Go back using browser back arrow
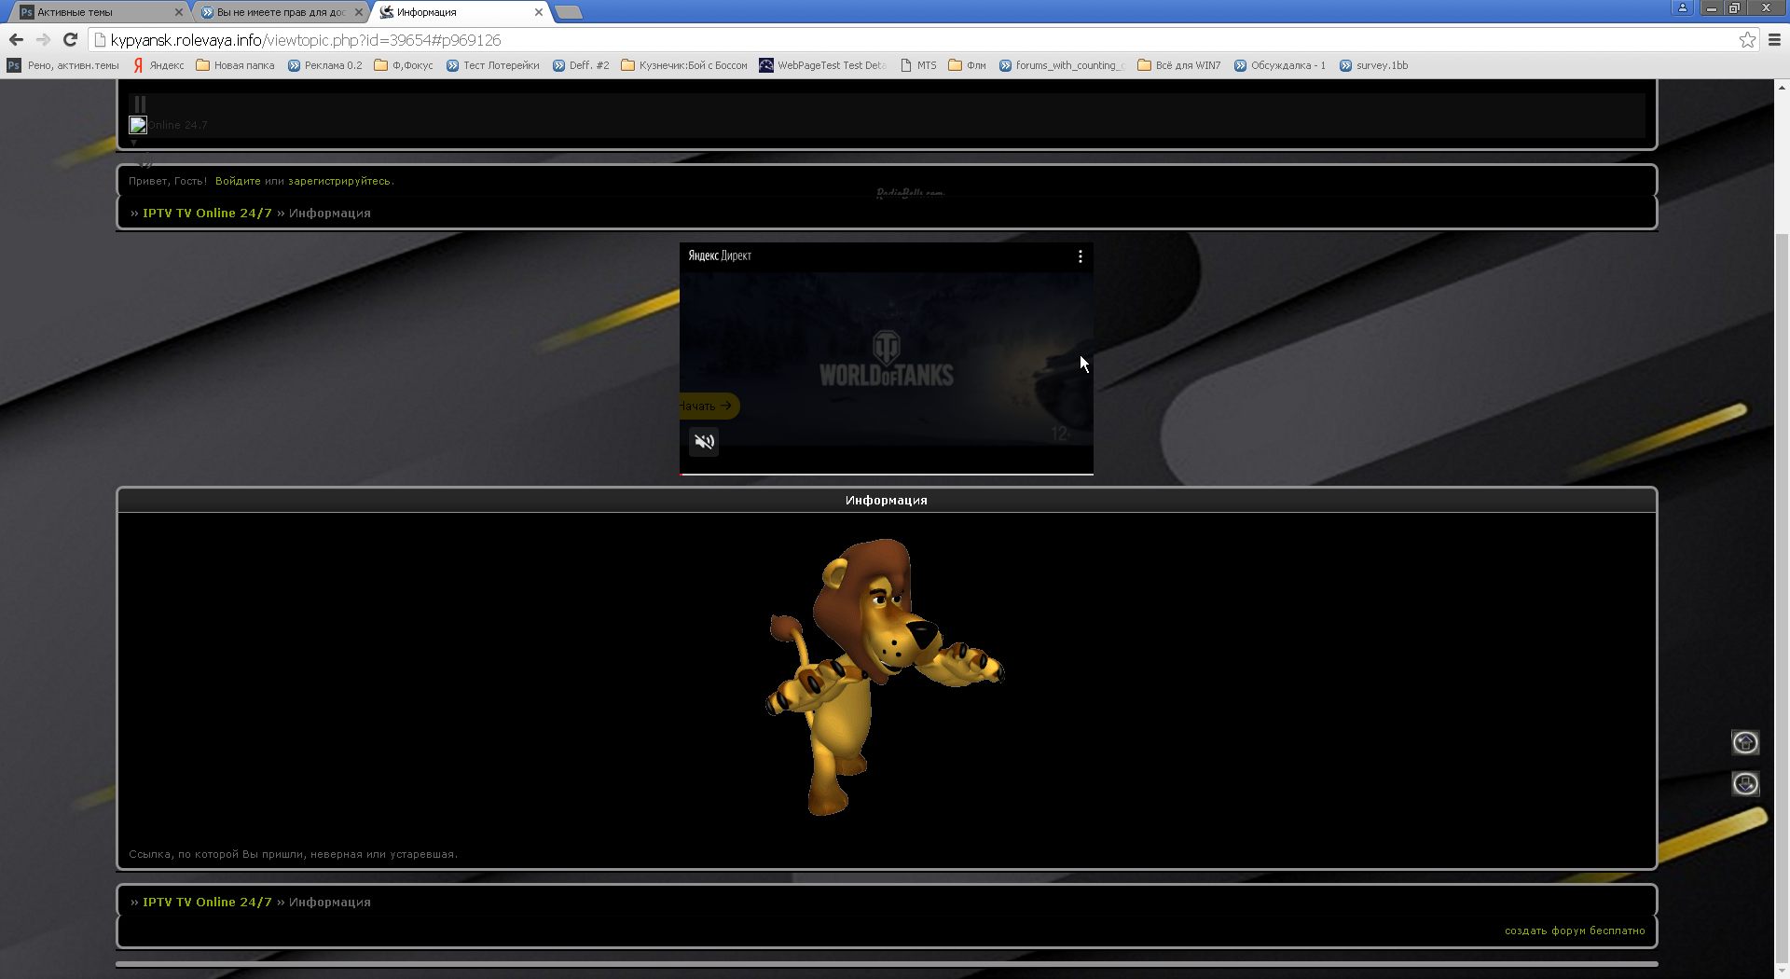This screenshot has width=1790, height=979. [15, 40]
